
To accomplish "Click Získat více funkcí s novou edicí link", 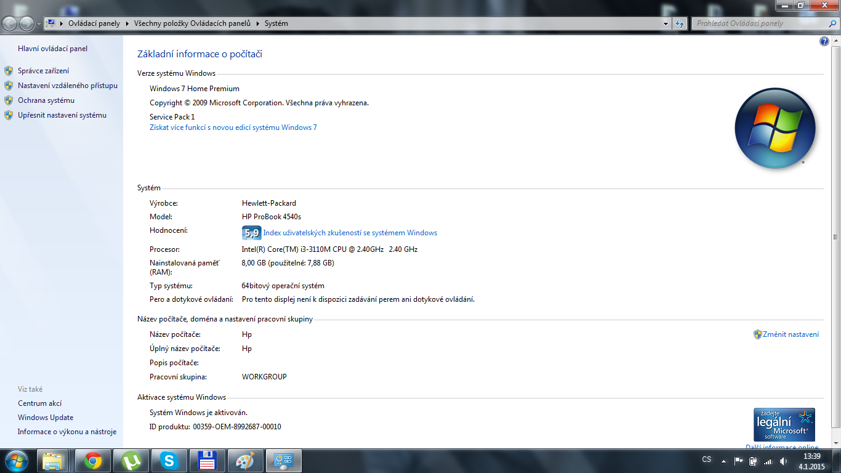I will tap(233, 127).
